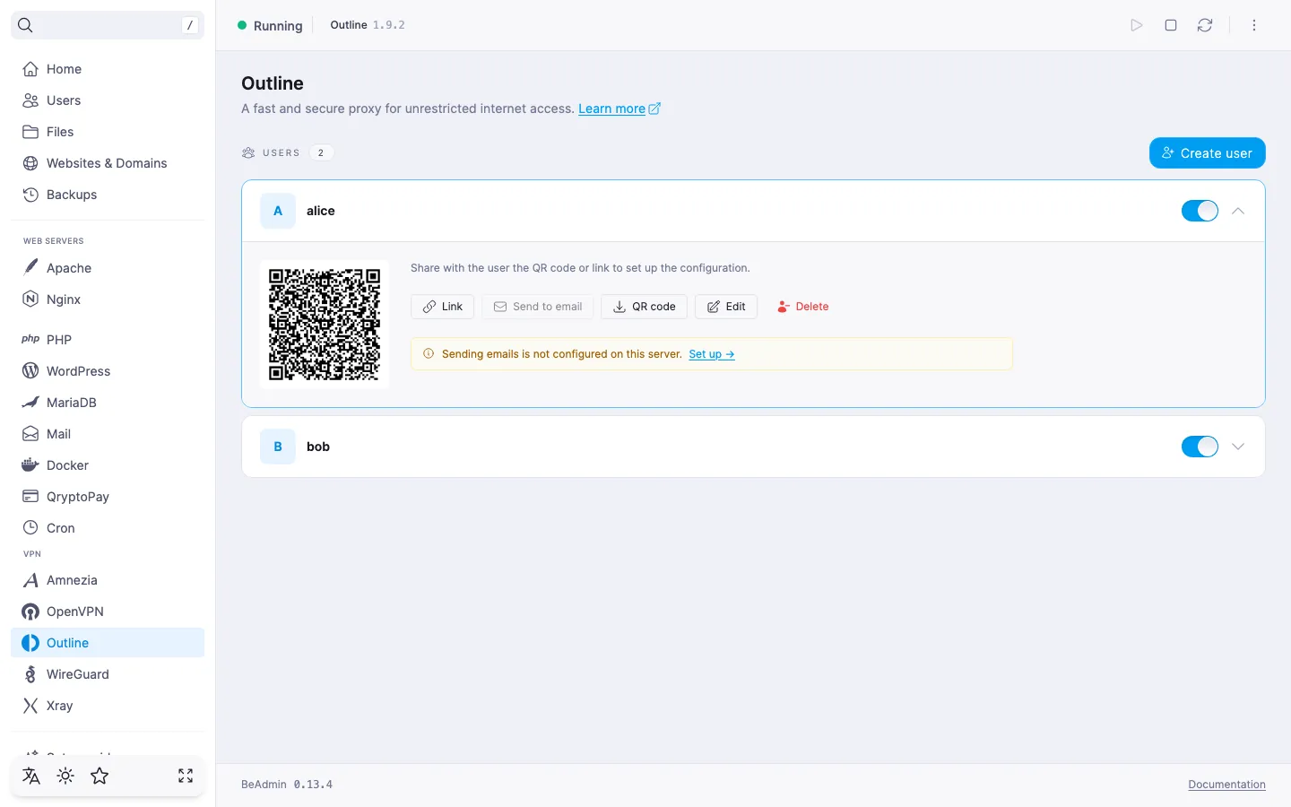Click the 'bob' user name
This screenshot has width=1291, height=807.
[318, 447]
